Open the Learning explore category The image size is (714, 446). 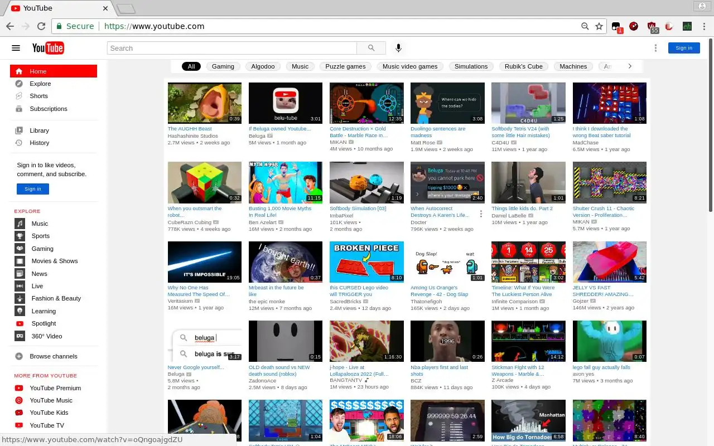(54, 311)
